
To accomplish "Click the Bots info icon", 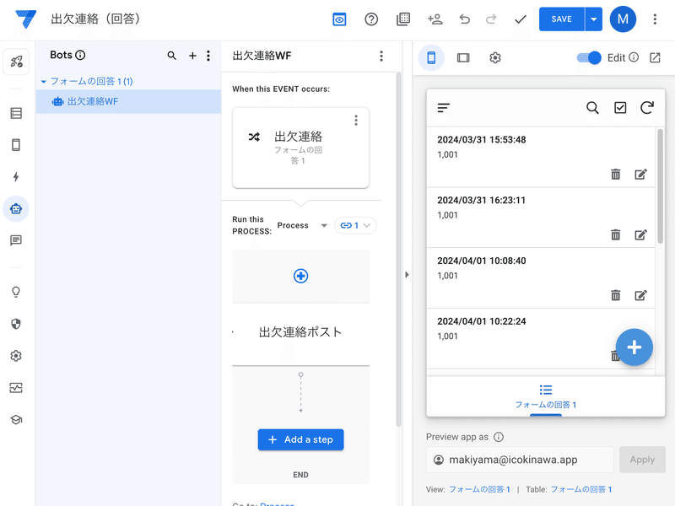I will click(80, 55).
